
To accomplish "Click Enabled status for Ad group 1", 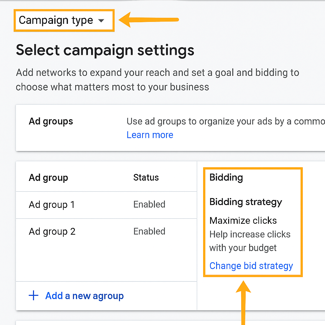I will [149, 204].
